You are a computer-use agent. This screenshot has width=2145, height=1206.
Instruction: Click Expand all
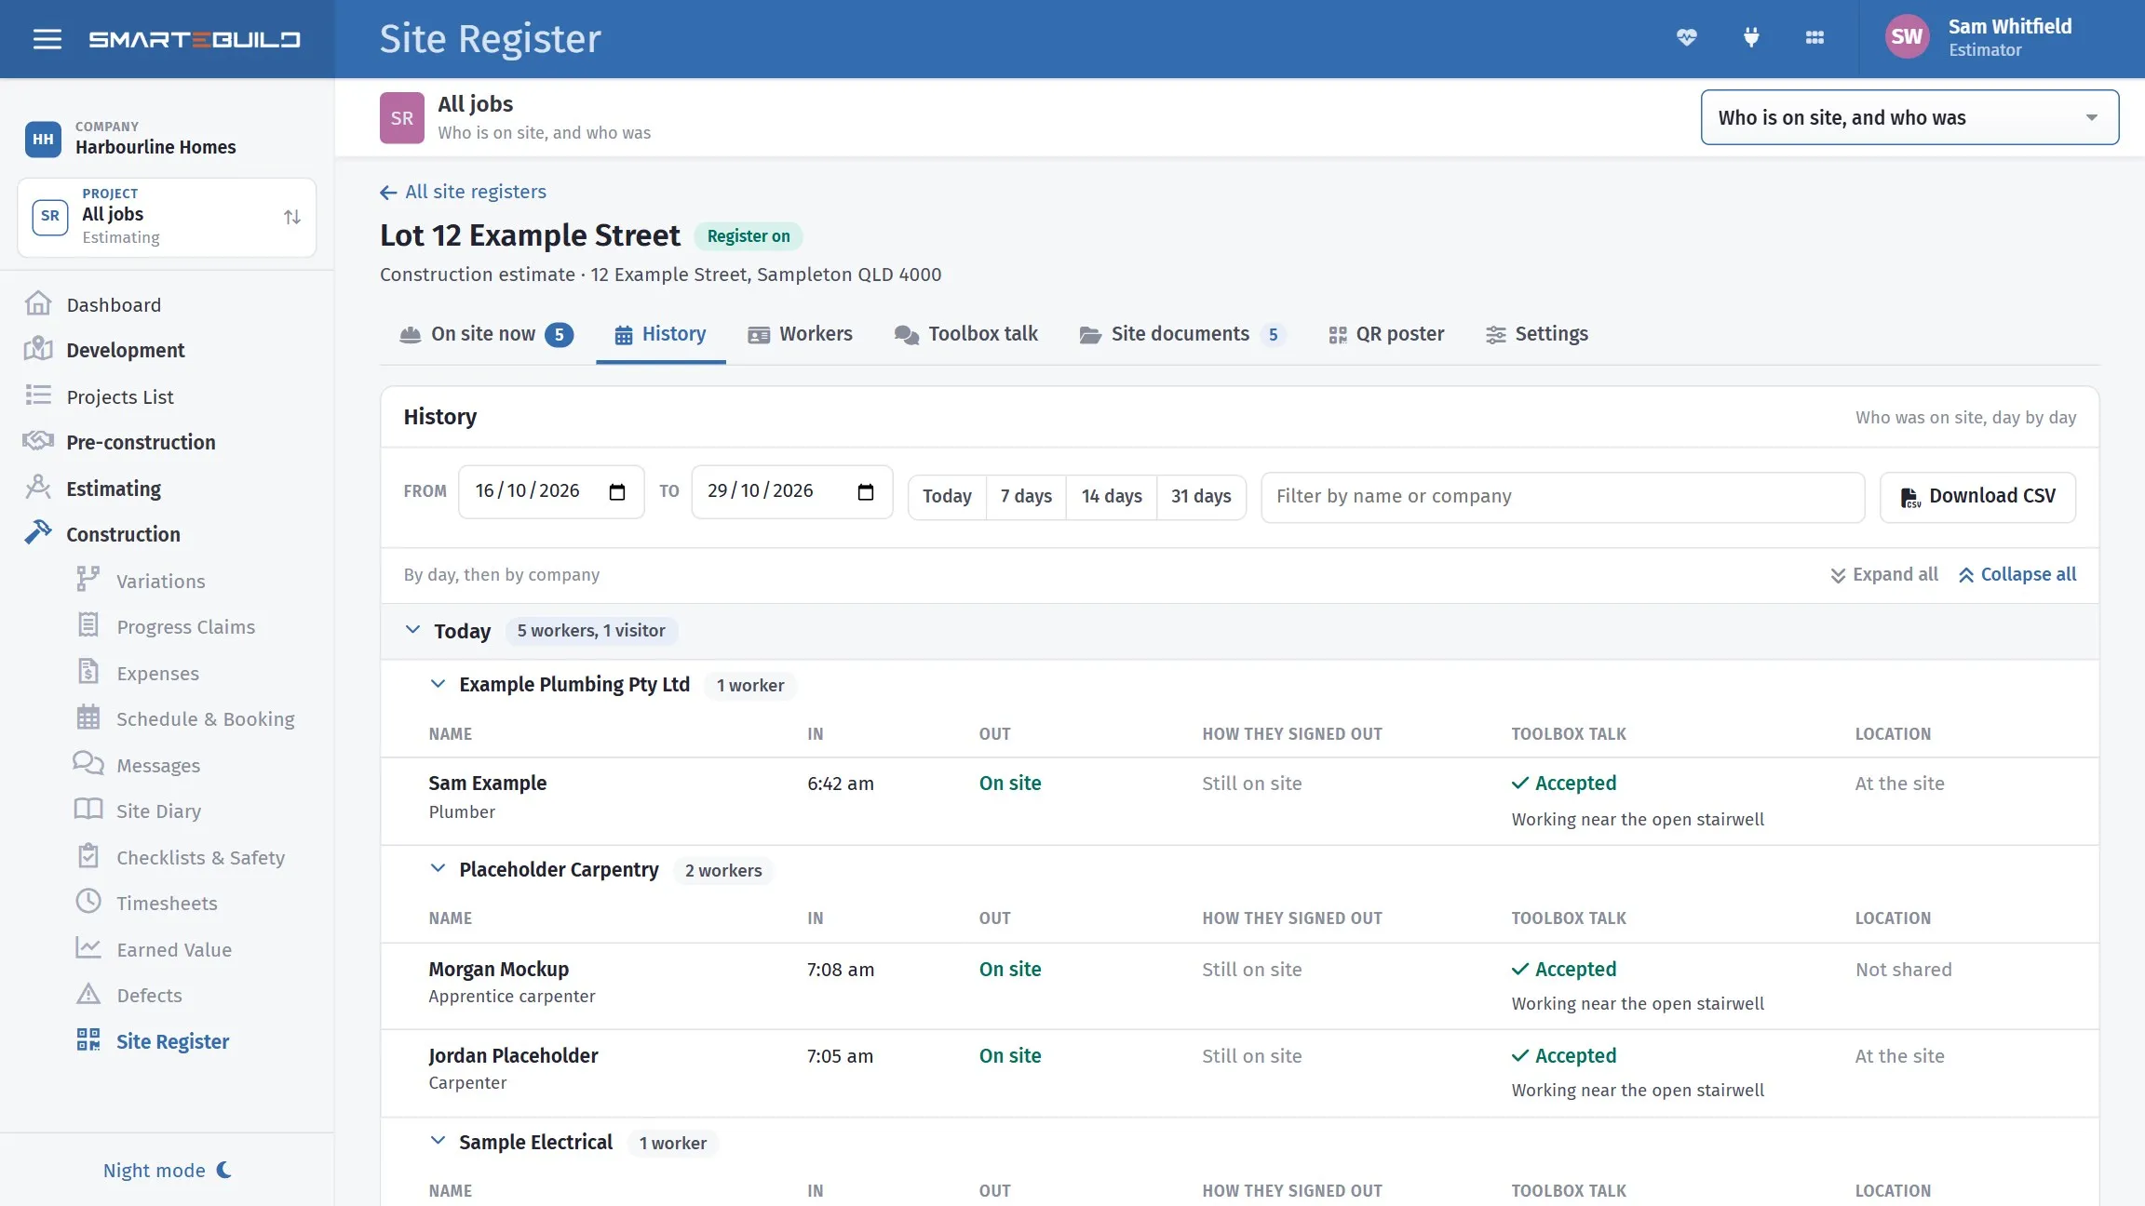1884,574
